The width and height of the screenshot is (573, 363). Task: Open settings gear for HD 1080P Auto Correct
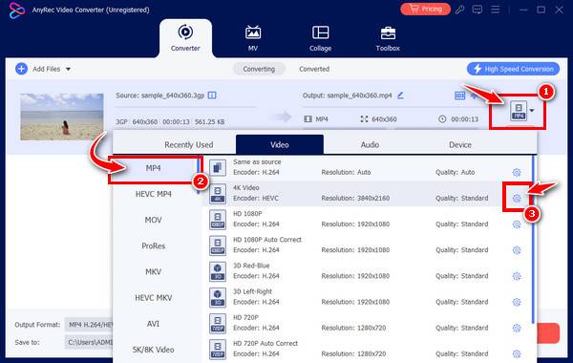click(x=517, y=250)
